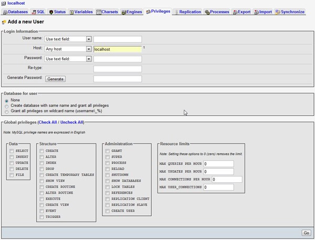Click the generated password output field
This screenshot has height=240, width=315.
click(x=118, y=79)
